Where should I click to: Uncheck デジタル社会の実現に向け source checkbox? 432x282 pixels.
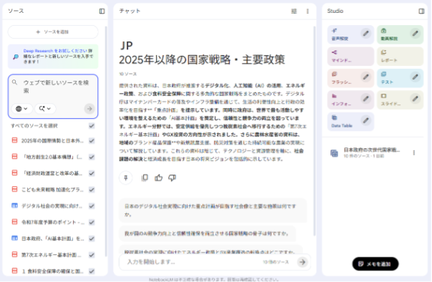click(92, 206)
